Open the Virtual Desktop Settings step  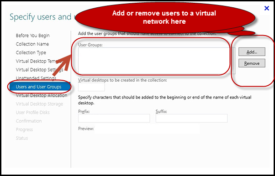pyautogui.click(x=39, y=70)
